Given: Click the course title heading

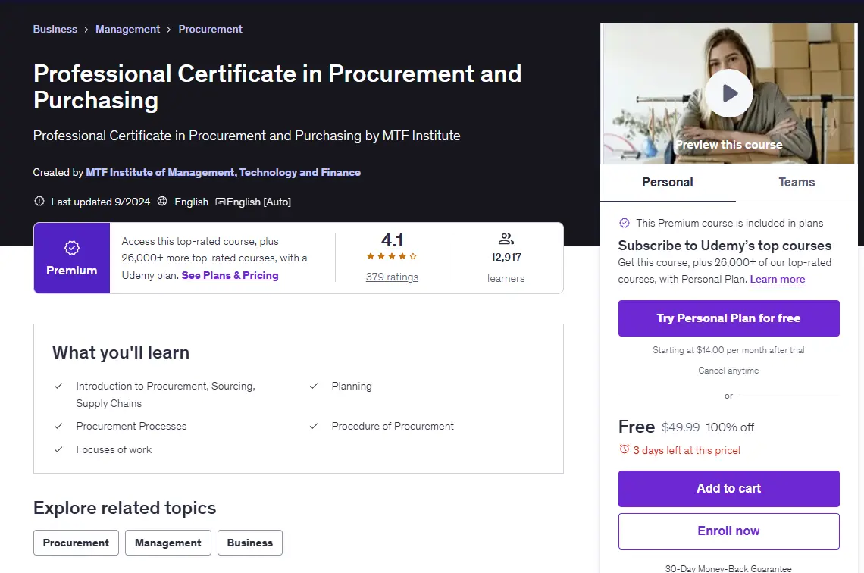Looking at the screenshot, I should coord(277,87).
